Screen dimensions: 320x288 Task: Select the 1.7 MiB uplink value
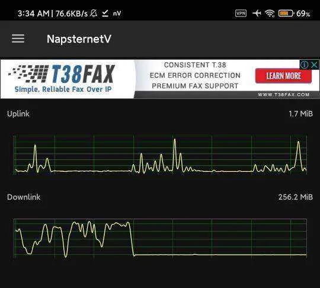coord(301,114)
